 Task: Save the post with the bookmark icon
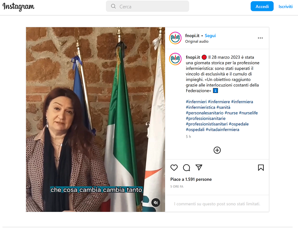(x=261, y=168)
